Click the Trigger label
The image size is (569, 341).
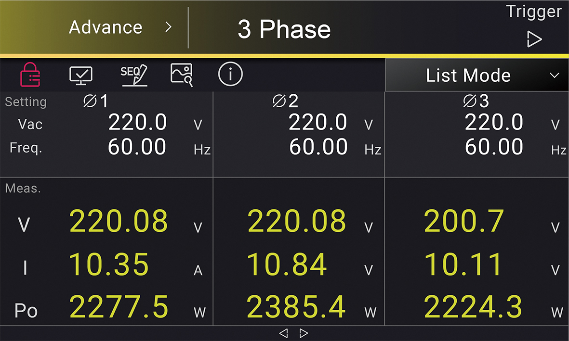[x=534, y=12]
